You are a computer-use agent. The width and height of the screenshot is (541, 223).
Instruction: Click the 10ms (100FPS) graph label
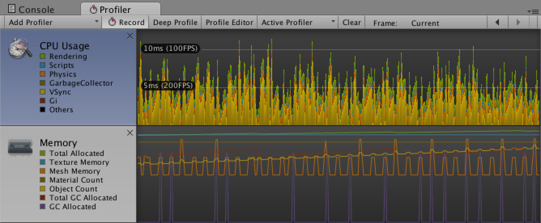point(170,48)
